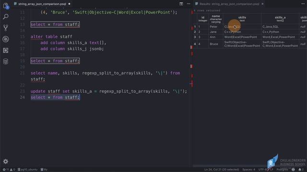The height and width of the screenshot is (172, 307).
Task: Click line number 24 in gutter
Action: (23, 97)
